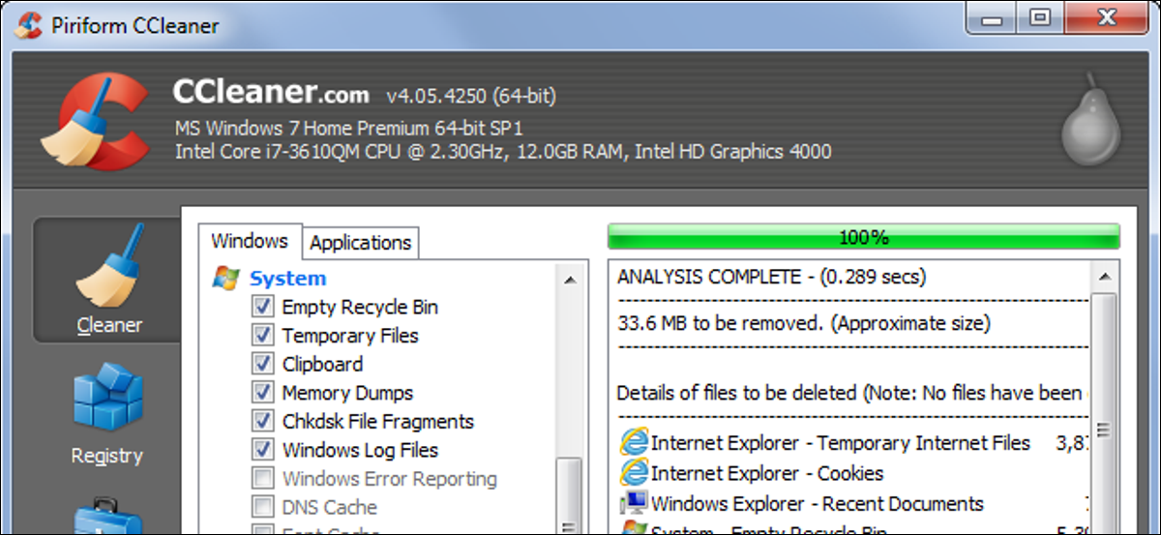
Task: Click the Intel Core i7-3610QM hardware info line
Action: tap(502, 152)
